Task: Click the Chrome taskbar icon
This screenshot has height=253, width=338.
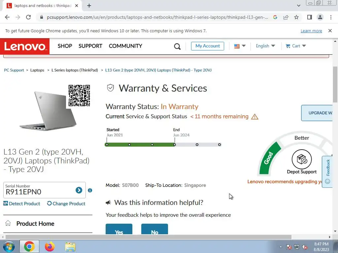Action: coord(29,246)
